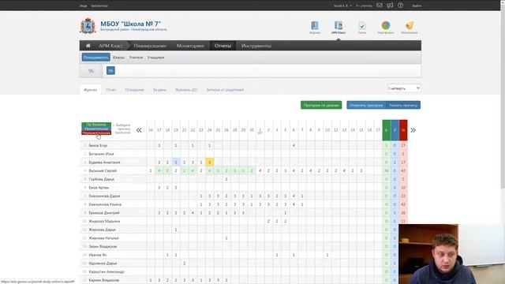Click the home icon in navigation bar

88,46
